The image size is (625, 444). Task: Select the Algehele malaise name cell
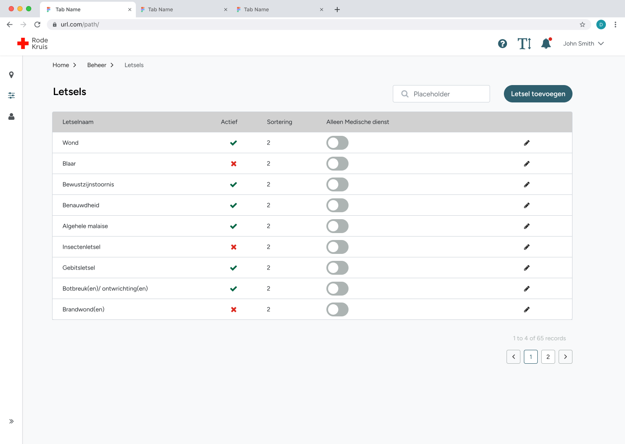click(x=85, y=226)
